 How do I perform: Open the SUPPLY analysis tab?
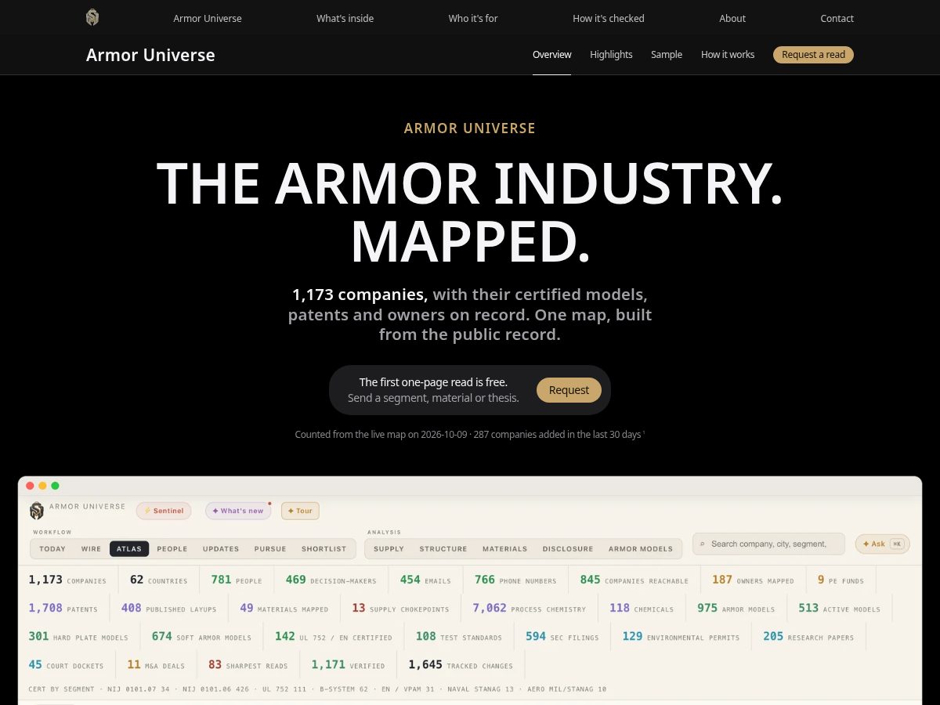(389, 549)
